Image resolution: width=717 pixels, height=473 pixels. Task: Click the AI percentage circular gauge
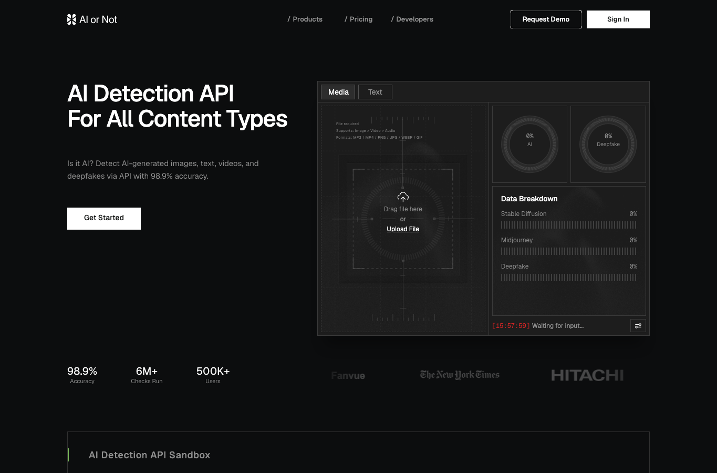pyautogui.click(x=529, y=144)
